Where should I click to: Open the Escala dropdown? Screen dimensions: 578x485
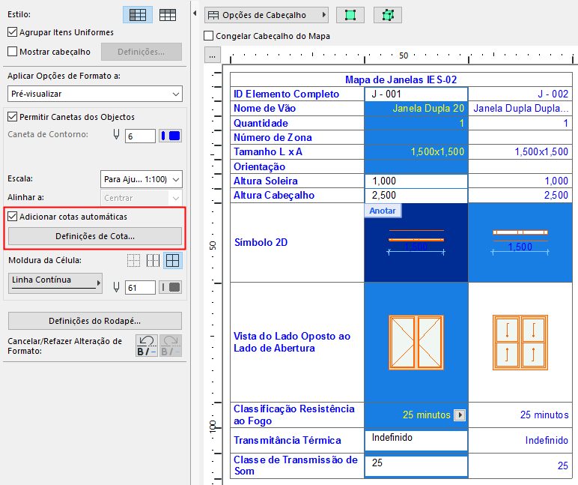[x=141, y=179]
